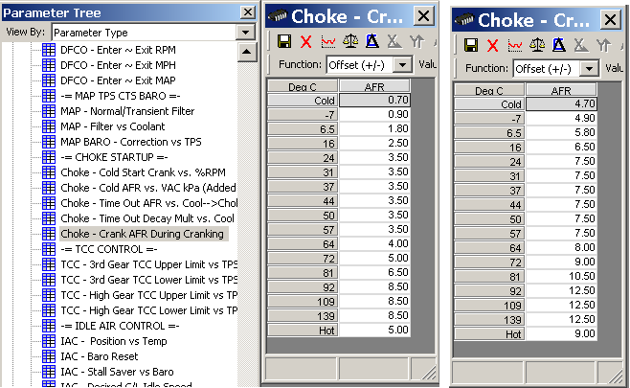Click the save disk icon in right Choke window
Screen dimensions: 630x388
coord(471,45)
